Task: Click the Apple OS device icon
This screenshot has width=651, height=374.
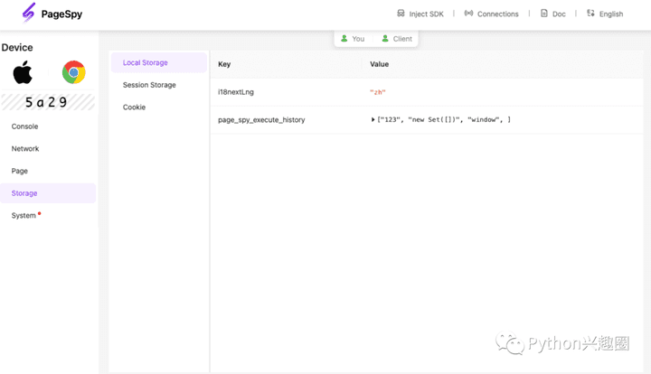Action: click(x=23, y=72)
